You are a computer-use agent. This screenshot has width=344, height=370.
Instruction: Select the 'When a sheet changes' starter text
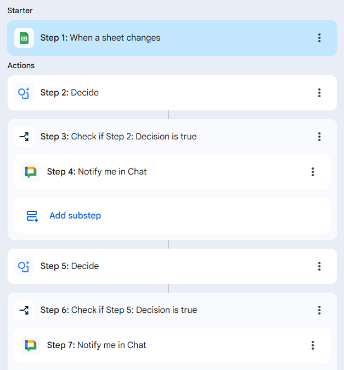coord(115,38)
